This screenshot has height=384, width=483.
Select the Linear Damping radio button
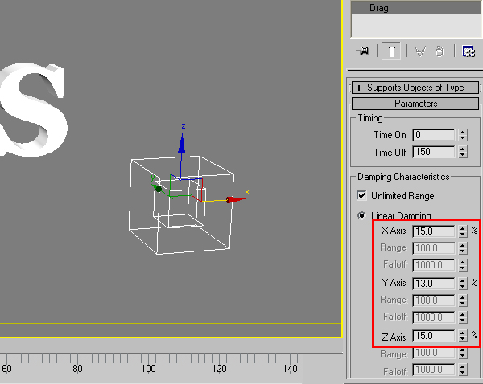[361, 215]
